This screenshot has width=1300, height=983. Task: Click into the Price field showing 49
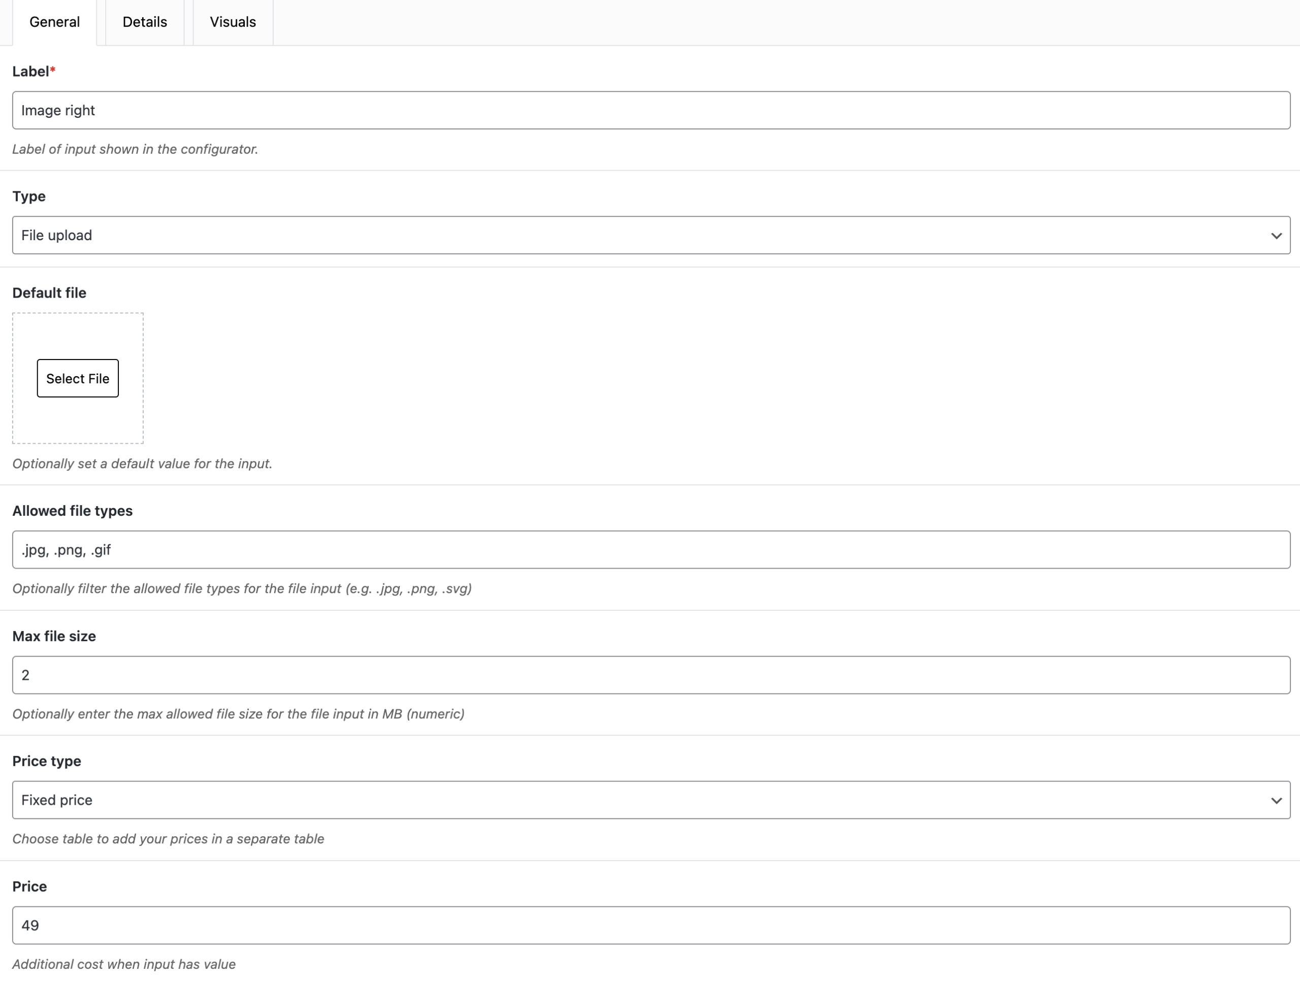click(650, 925)
